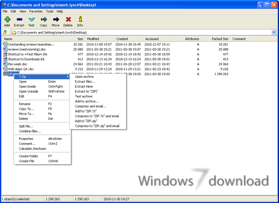Go up one folder level icon
279x203 pixels.
(5, 32)
